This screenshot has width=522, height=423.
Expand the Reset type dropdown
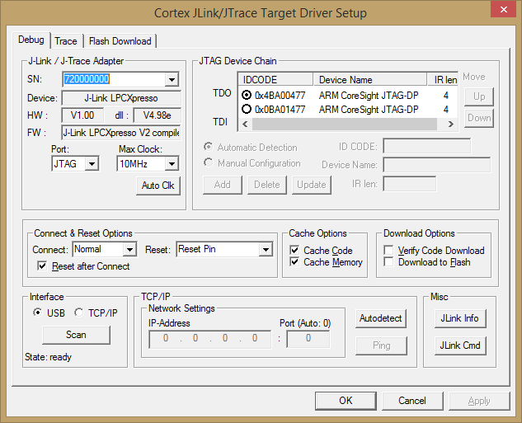[265, 249]
